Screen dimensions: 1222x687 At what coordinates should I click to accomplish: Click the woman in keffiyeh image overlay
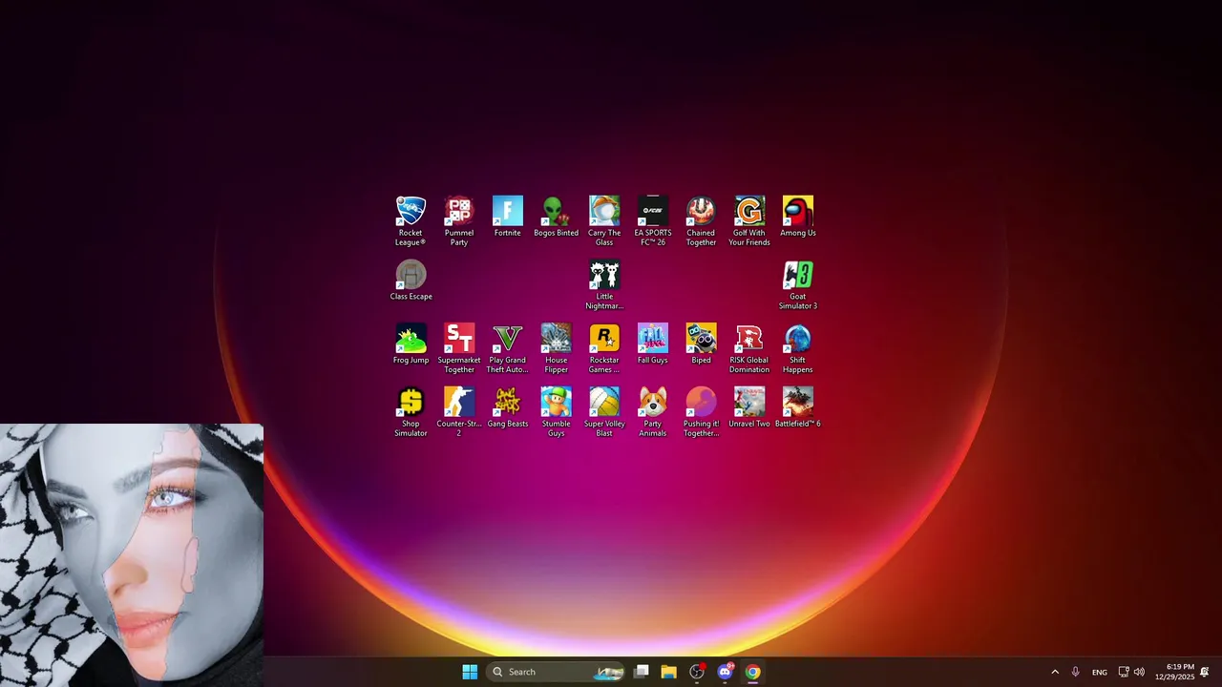click(x=132, y=555)
